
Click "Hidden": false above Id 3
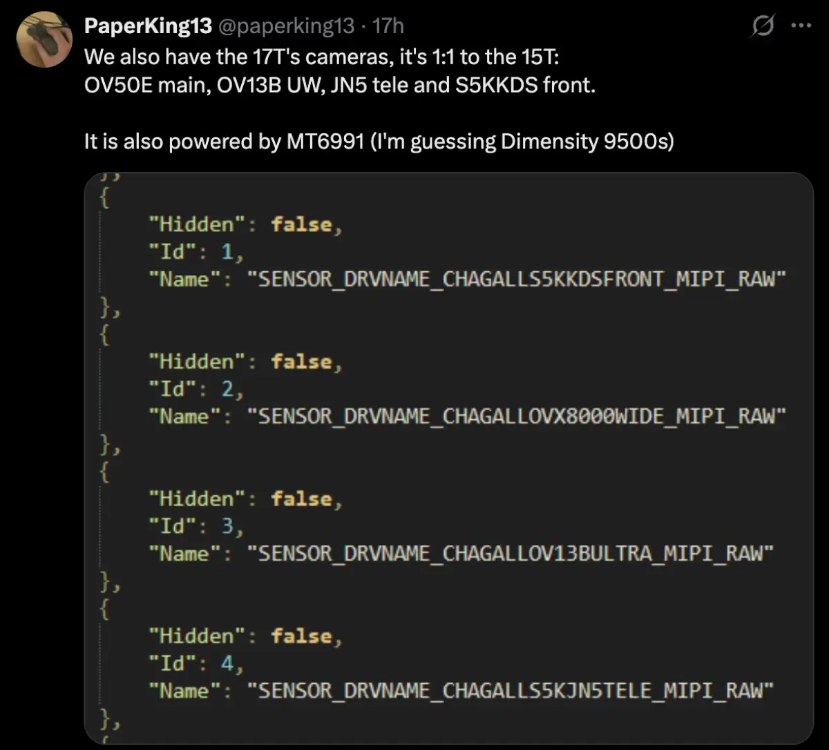[245, 499]
